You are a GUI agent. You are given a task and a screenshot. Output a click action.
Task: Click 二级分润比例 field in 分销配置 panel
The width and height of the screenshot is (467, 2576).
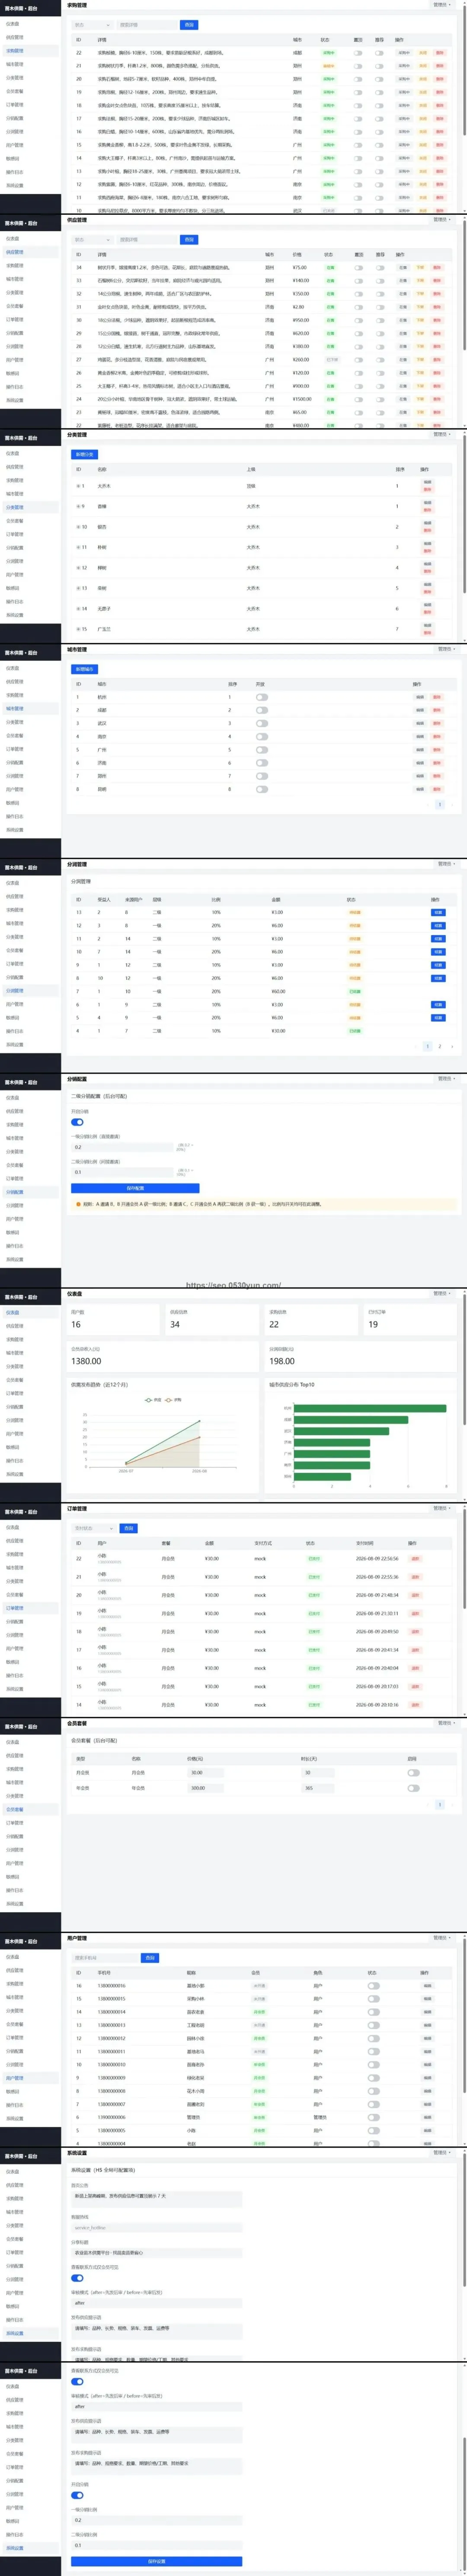[122, 1172]
